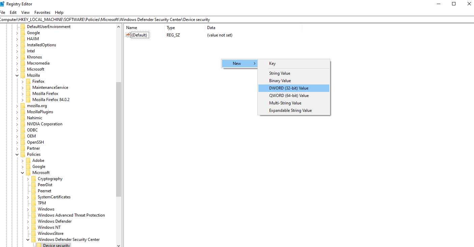474x247 pixels.
Task: Click the ODBC folder icon
Action: (23, 130)
